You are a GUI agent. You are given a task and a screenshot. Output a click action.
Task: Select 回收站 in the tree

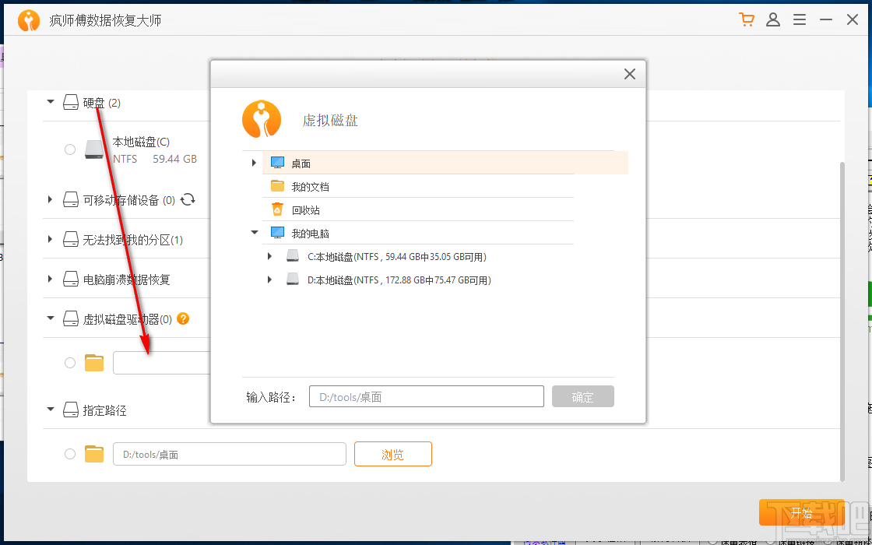point(305,210)
